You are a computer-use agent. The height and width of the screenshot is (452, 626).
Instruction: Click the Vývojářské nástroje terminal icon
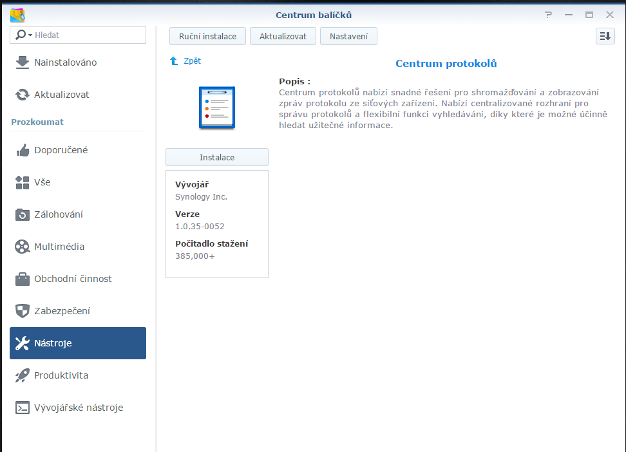pos(23,408)
